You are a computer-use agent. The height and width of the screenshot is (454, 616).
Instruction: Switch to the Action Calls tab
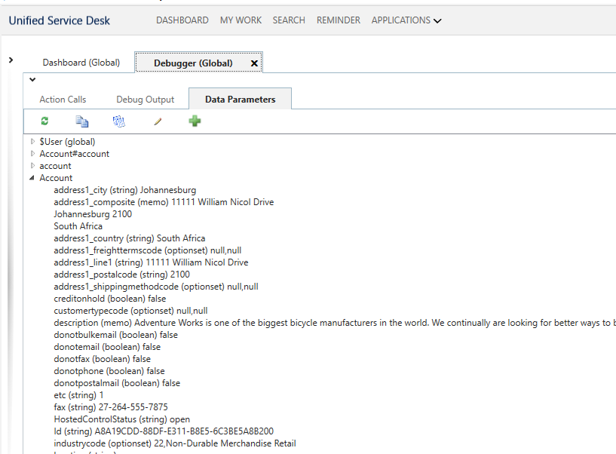pos(63,99)
